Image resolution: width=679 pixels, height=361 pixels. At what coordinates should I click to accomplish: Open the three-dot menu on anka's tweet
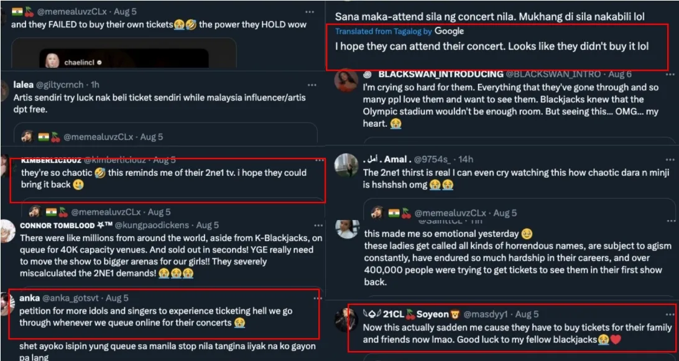coord(309,298)
